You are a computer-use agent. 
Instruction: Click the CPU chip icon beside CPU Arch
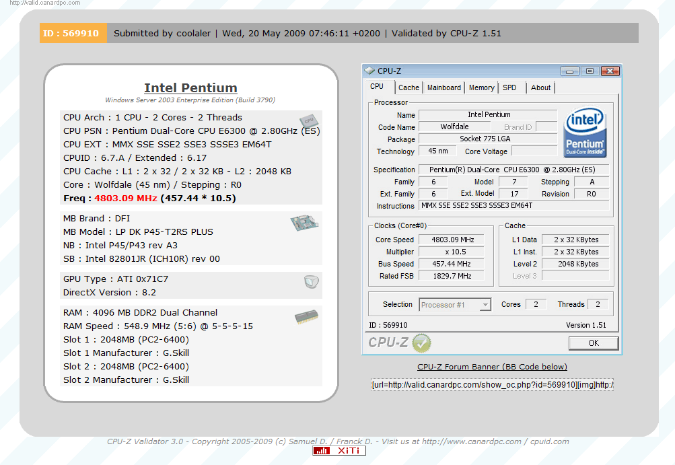308,120
